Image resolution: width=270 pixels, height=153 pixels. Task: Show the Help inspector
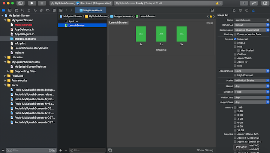pyautogui.click(x=246, y=10)
